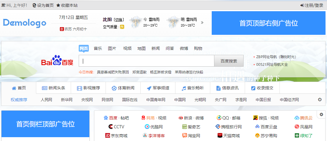Select the 音乐 search tab
The image size is (327, 141).
tap(98, 48)
